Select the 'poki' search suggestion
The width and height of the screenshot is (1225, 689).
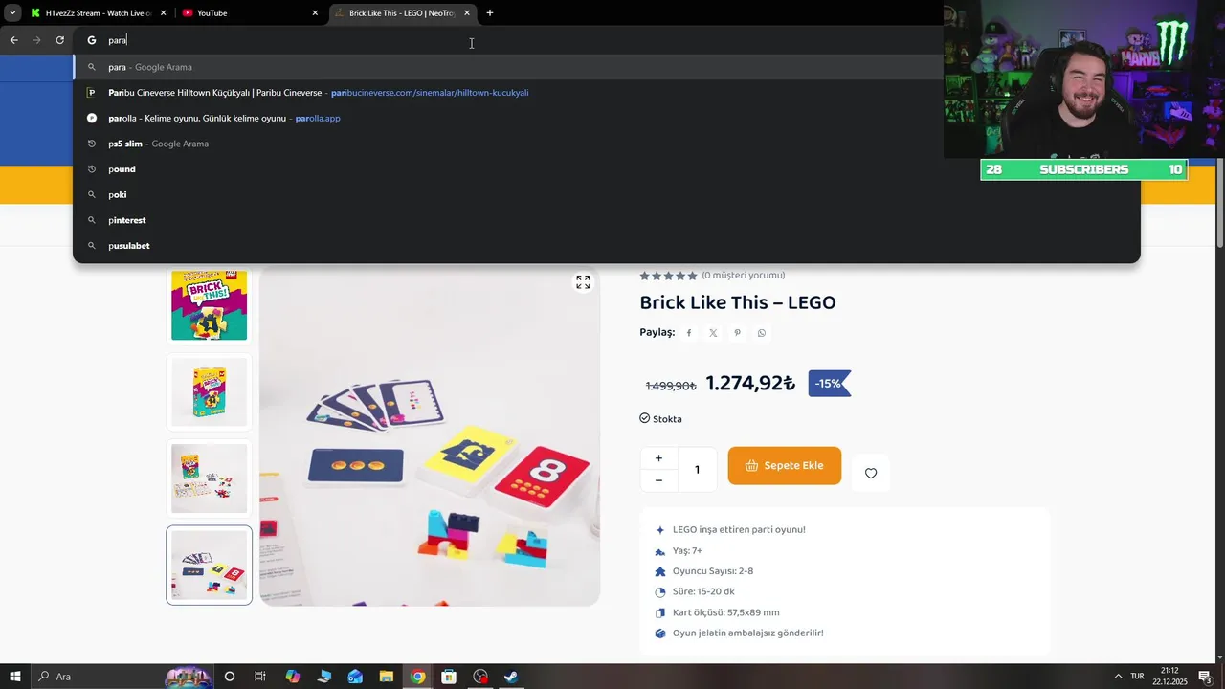[607, 194]
